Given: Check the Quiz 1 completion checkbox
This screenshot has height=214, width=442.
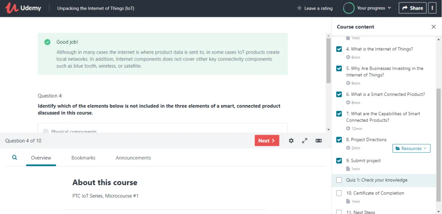Looking at the screenshot, I should 339,180.
